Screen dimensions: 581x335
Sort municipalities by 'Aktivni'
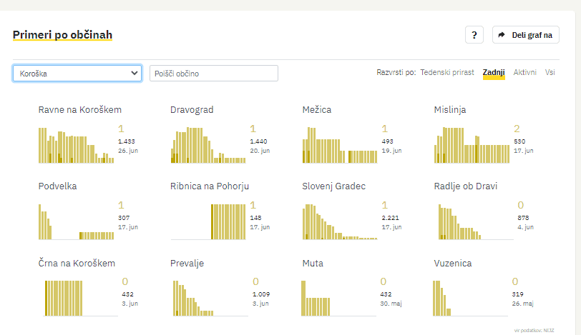(524, 73)
